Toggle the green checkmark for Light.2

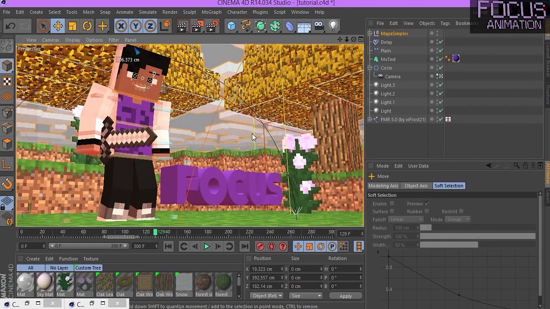[441, 94]
